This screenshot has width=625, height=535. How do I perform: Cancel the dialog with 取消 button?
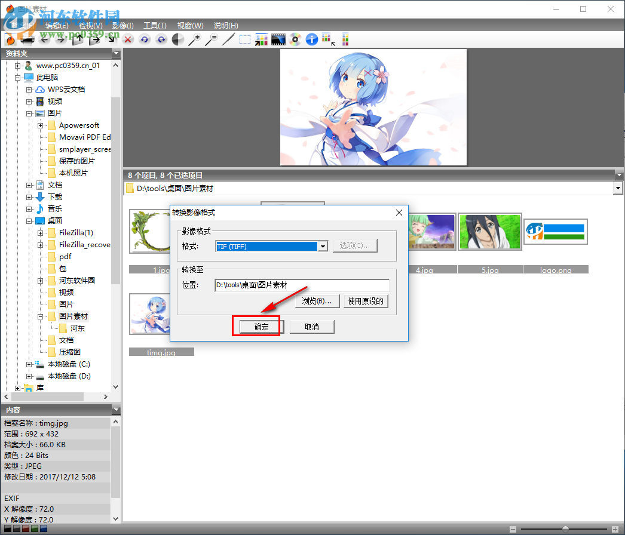(312, 327)
